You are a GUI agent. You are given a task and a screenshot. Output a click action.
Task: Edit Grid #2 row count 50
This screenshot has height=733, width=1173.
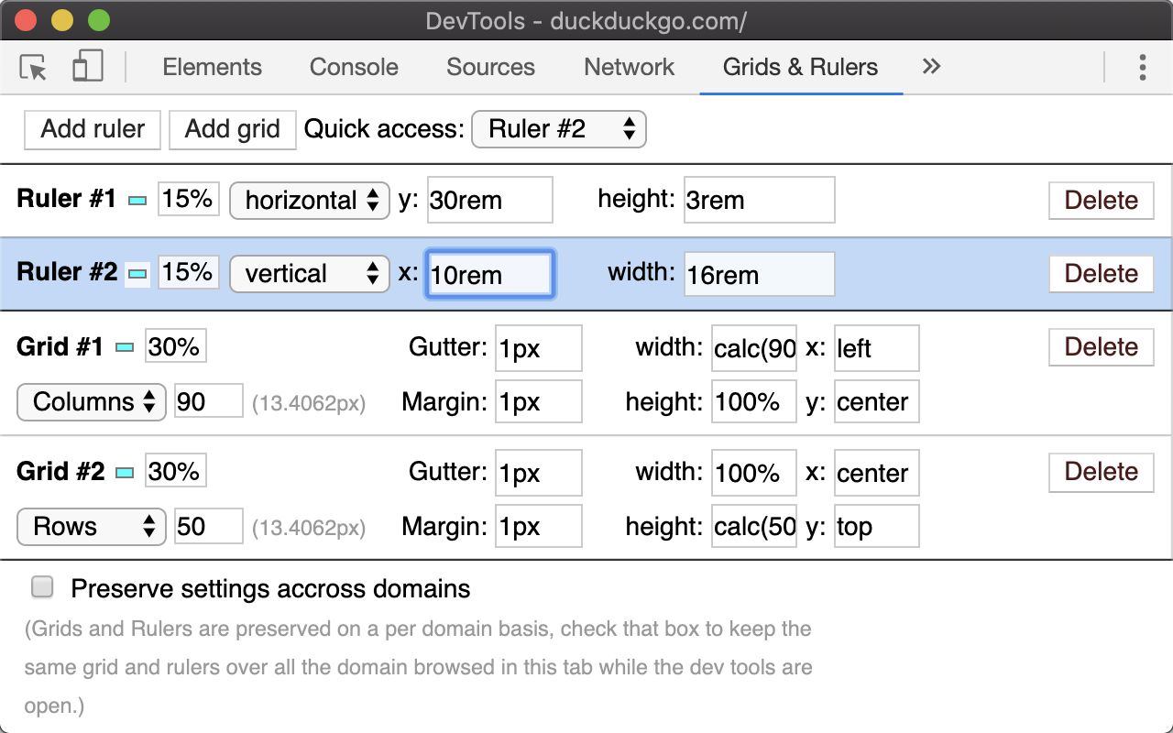(209, 526)
